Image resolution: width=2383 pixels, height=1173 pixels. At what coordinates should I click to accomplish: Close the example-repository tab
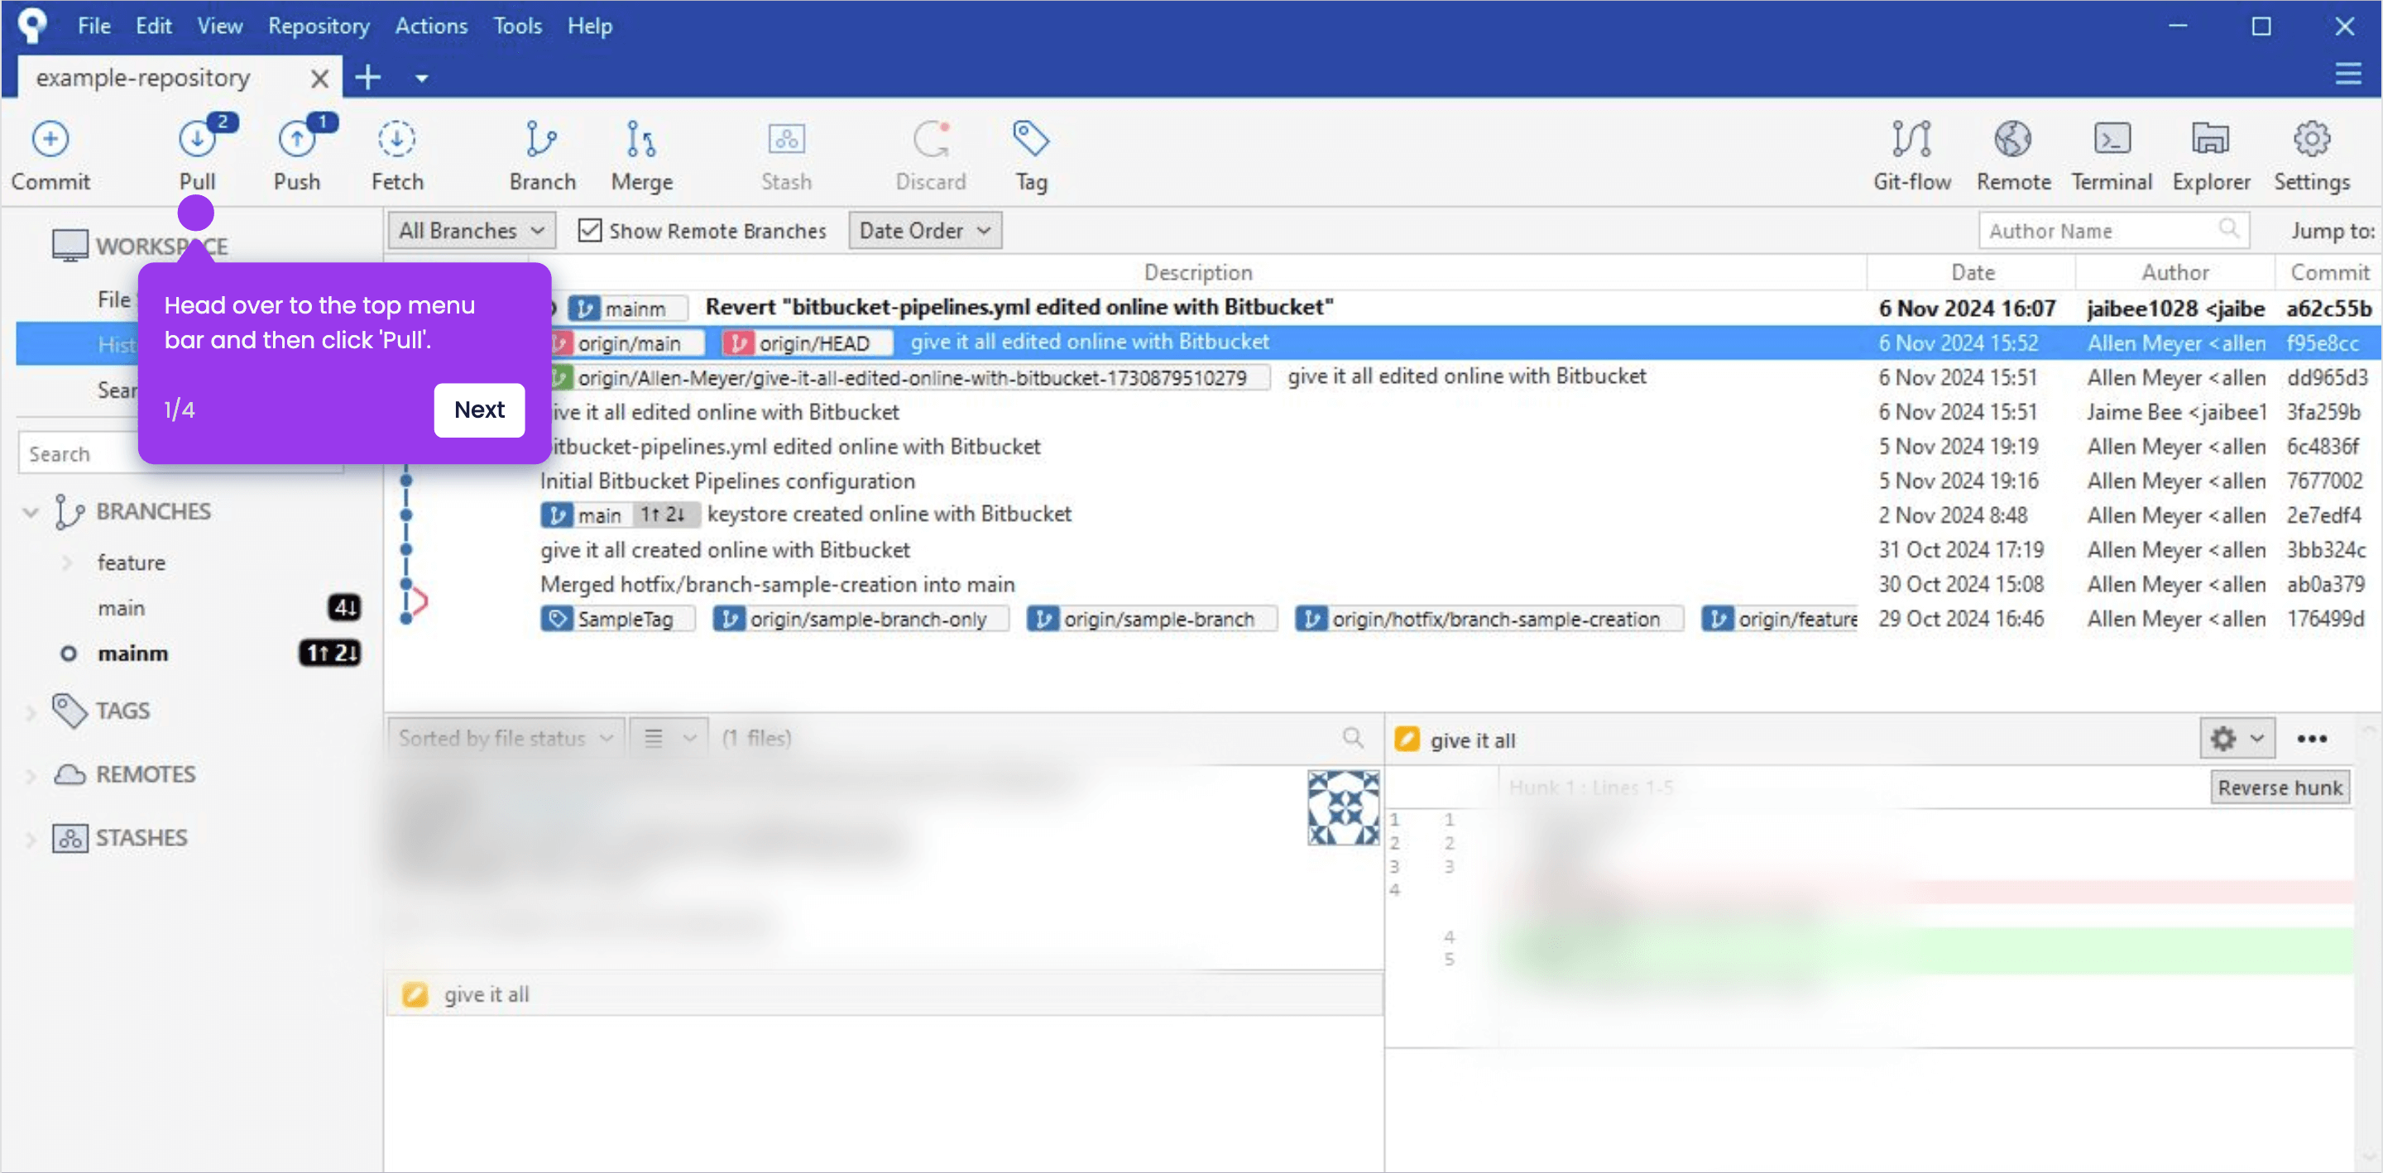(x=319, y=78)
